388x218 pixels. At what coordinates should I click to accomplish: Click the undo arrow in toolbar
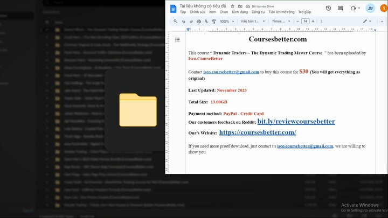tap(184, 22)
